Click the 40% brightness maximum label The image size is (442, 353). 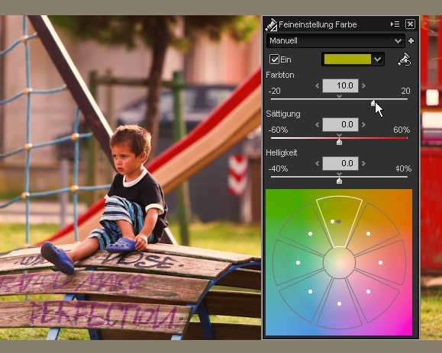pyautogui.click(x=403, y=168)
